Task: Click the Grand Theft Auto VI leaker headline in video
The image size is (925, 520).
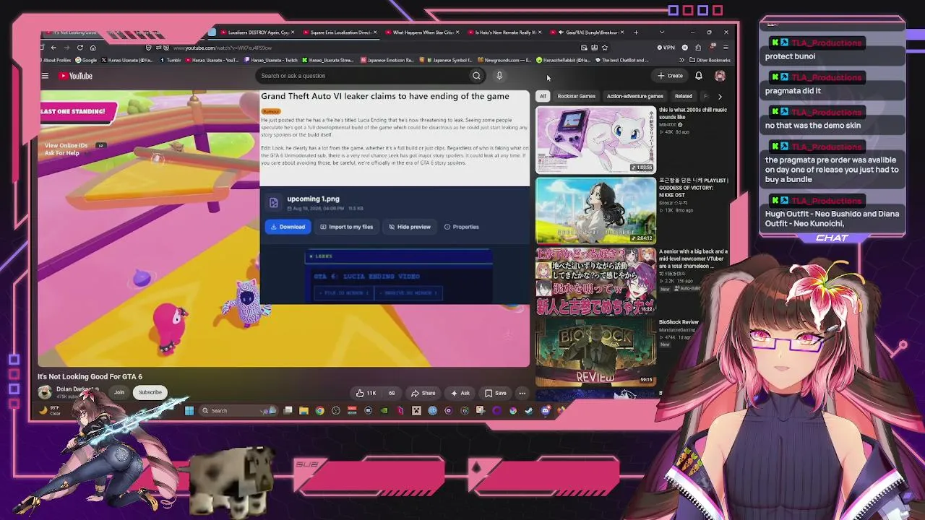Action: tap(385, 96)
